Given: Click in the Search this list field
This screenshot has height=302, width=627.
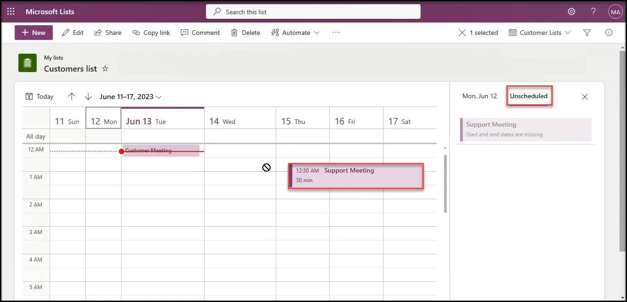Looking at the screenshot, I should tap(313, 12).
